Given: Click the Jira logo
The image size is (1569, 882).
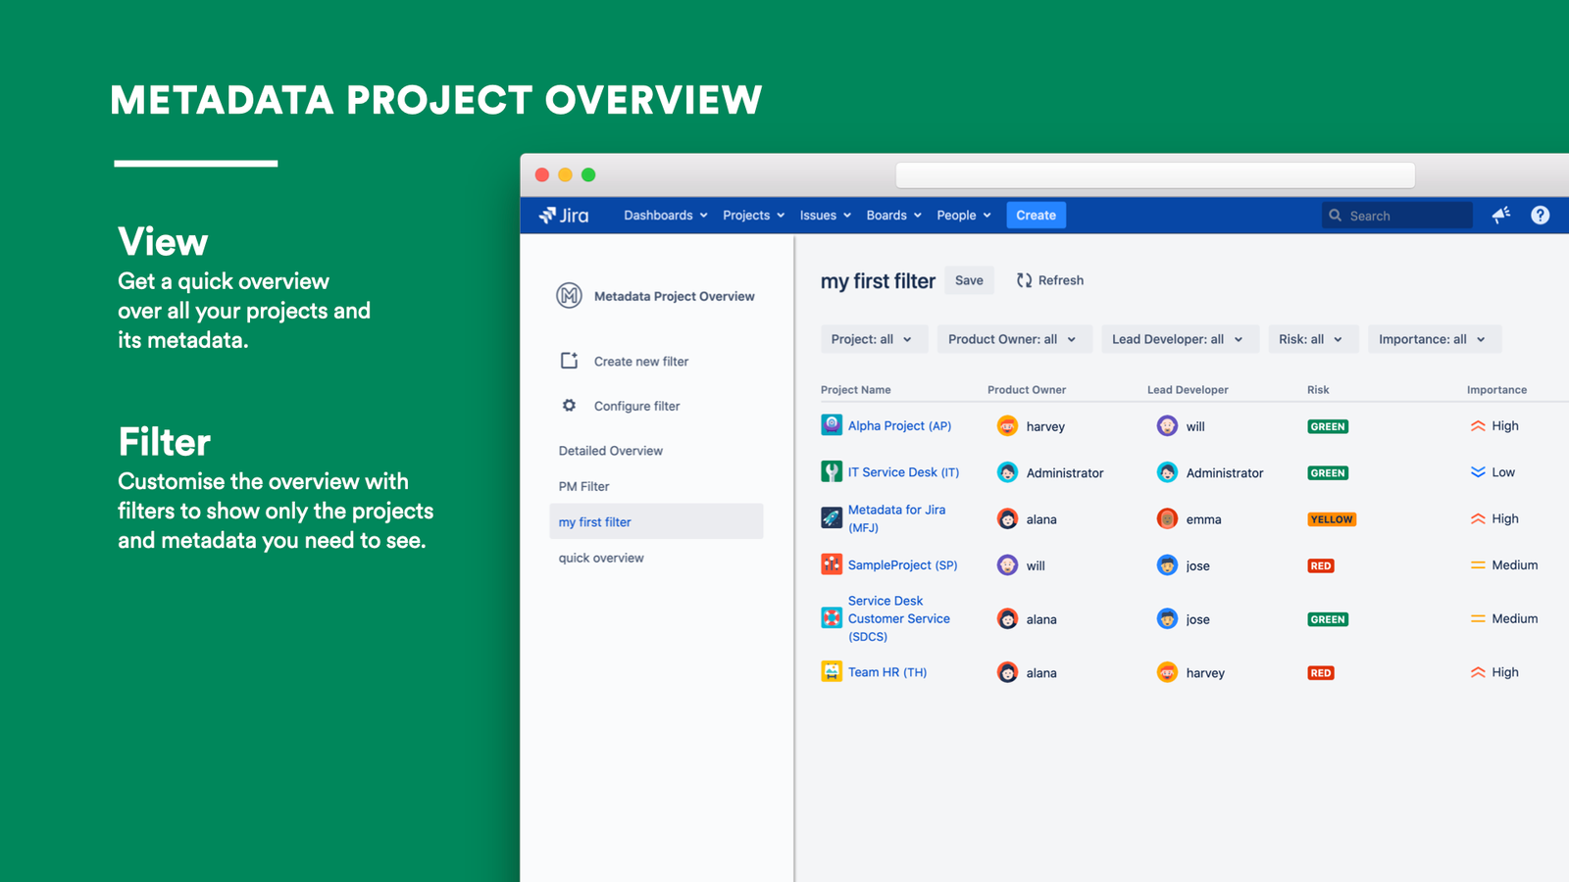Looking at the screenshot, I should point(564,216).
